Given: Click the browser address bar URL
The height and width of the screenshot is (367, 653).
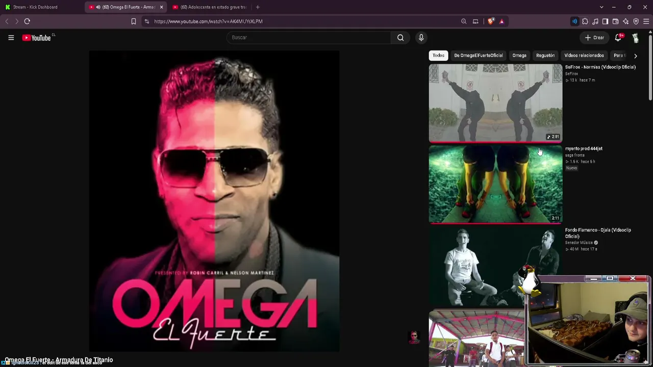Looking at the screenshot, I should point(208,21).
